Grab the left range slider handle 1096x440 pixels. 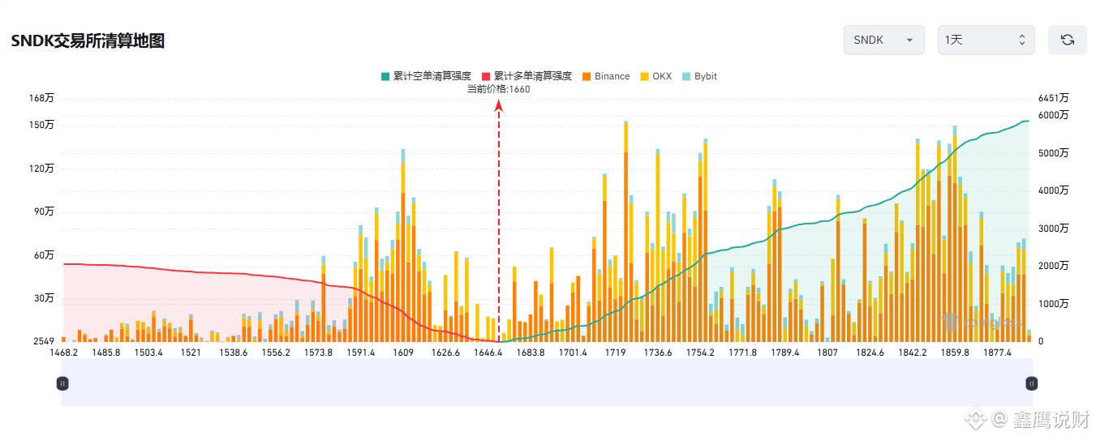62,383
